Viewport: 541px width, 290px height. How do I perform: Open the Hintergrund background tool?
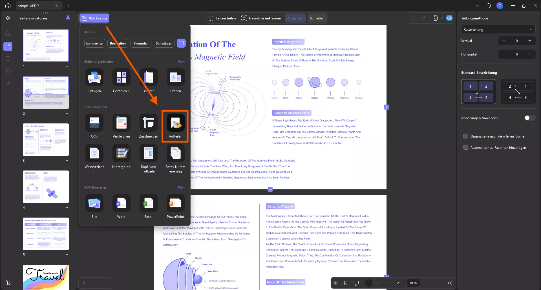click(x=121, y=156)
